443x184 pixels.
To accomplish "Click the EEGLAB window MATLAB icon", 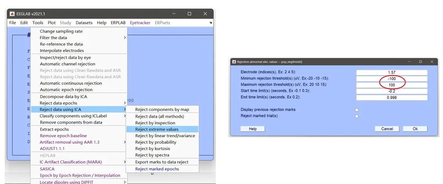I will [x=12, y=14].
